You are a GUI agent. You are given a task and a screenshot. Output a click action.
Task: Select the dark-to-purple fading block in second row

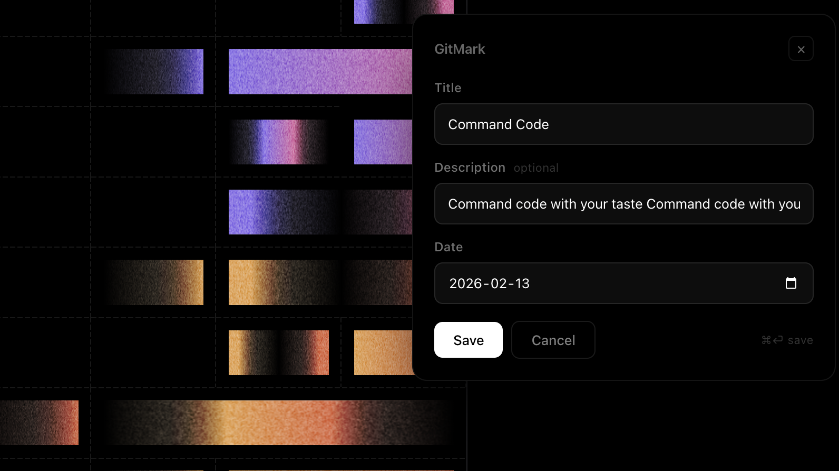click(153, 72)
